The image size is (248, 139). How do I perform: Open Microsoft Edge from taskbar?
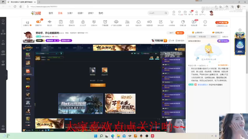pyautogui.click(x=113, y=136)
